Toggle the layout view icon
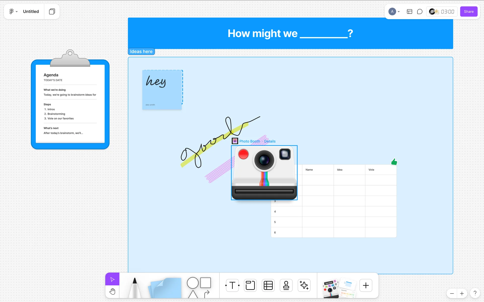 (x=409, y=12)
